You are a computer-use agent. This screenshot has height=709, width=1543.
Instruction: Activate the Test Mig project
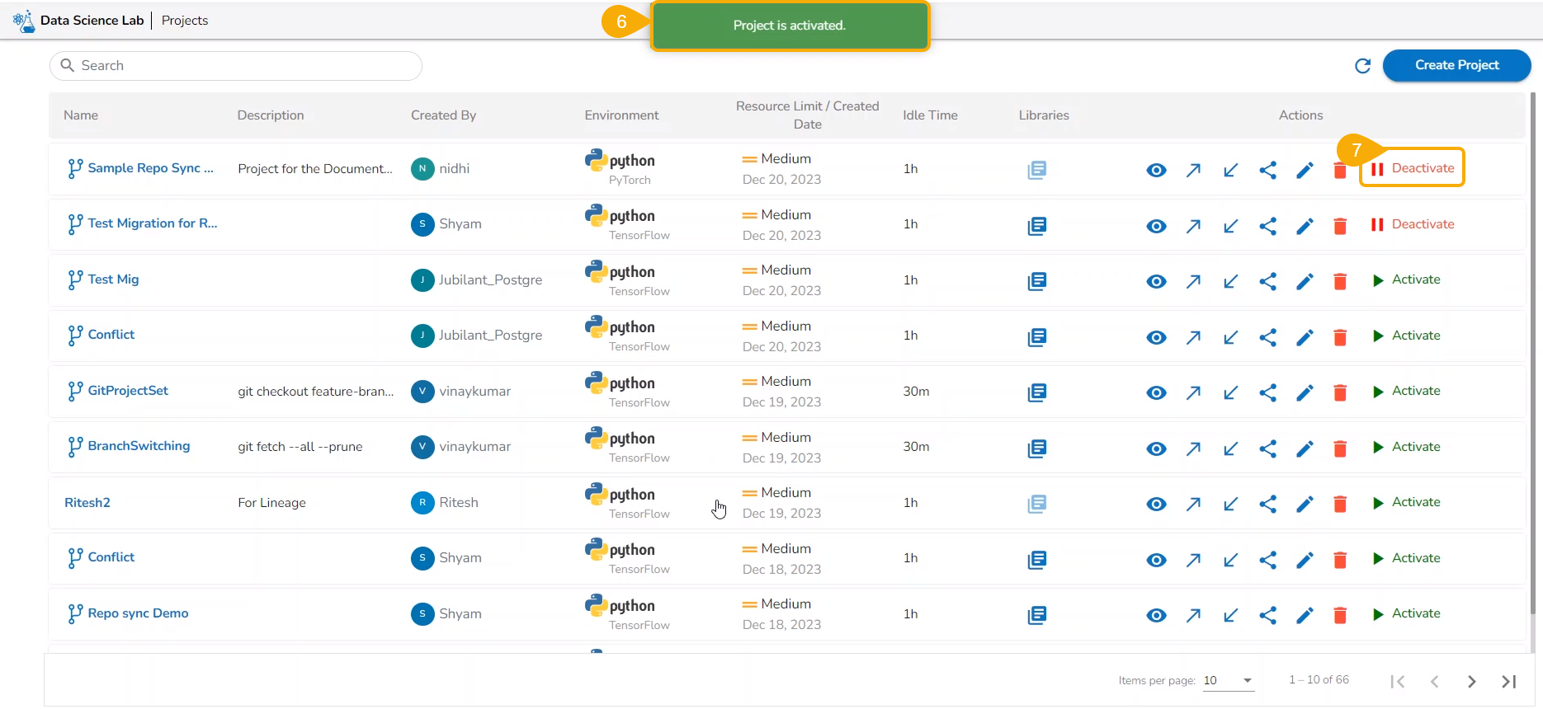(x=1406, y=279)
